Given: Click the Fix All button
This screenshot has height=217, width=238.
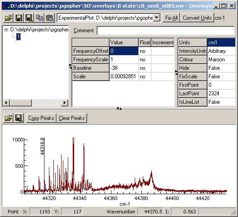Looking at the screenshot, I should 172,18.
